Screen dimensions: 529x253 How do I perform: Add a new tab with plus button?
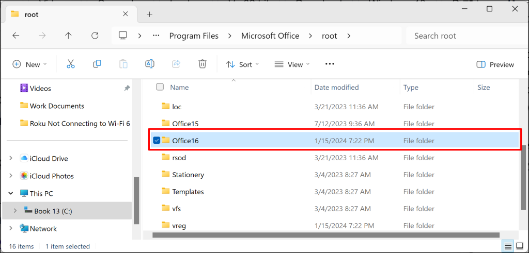tap(150, 14)
